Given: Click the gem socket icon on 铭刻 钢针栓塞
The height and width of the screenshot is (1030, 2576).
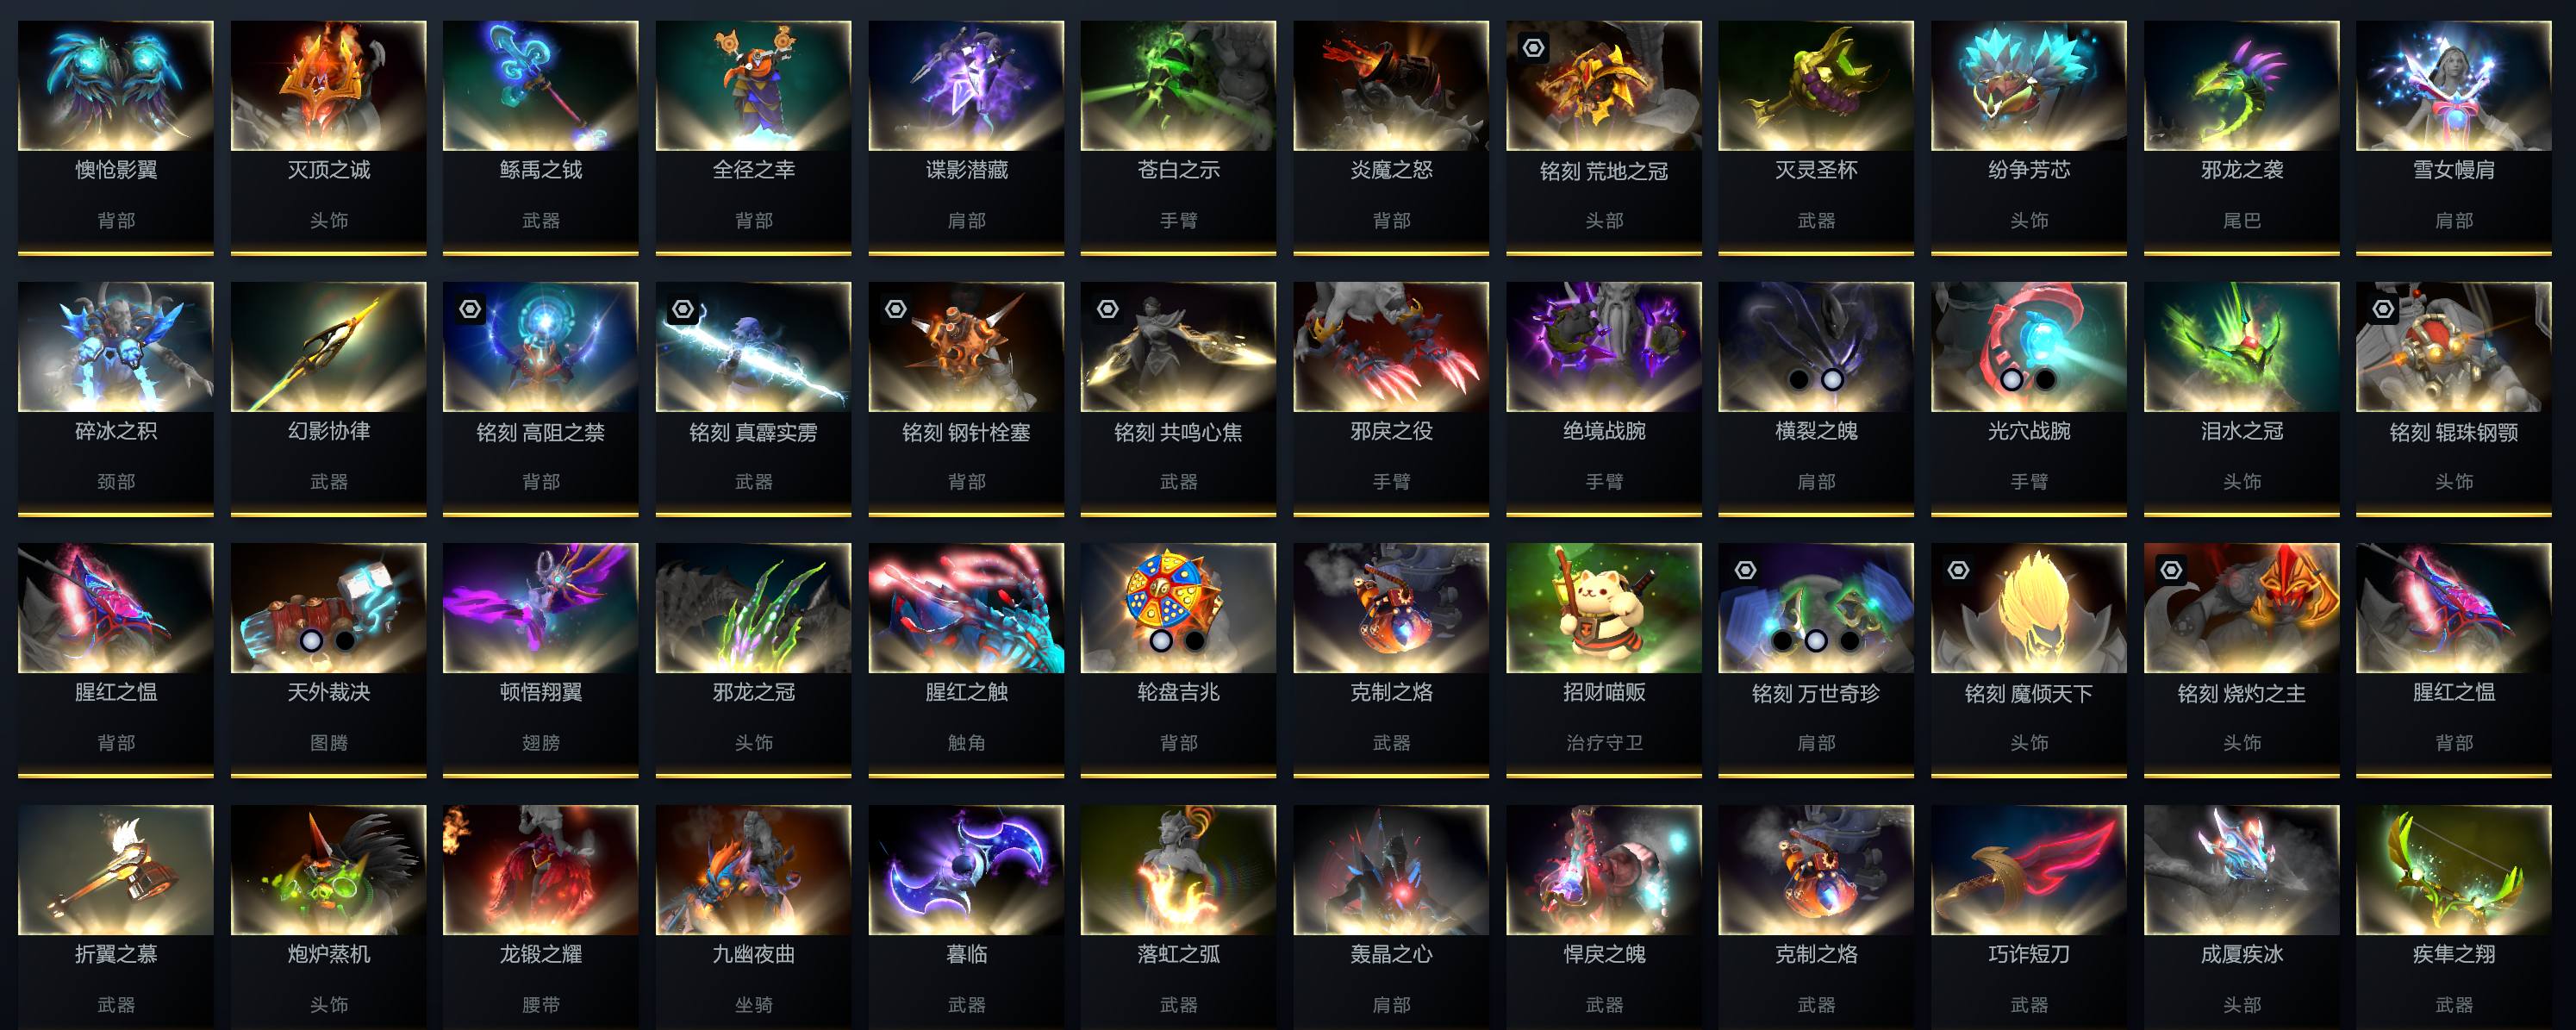Looking at the screenshot, I should (x=896, y=309).
